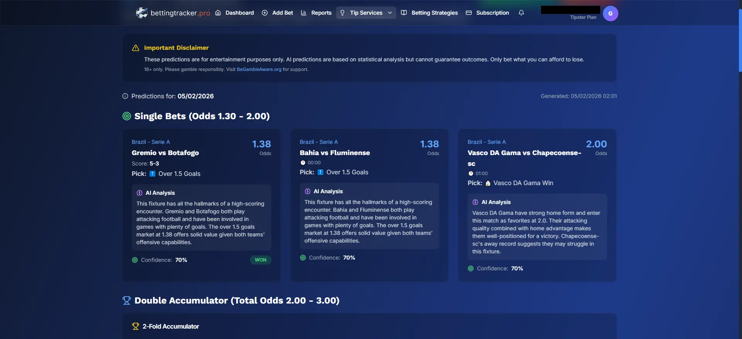Click the Score: 5-3 text
The width and height of the screenshot is (742, 339).
[145, 164]
